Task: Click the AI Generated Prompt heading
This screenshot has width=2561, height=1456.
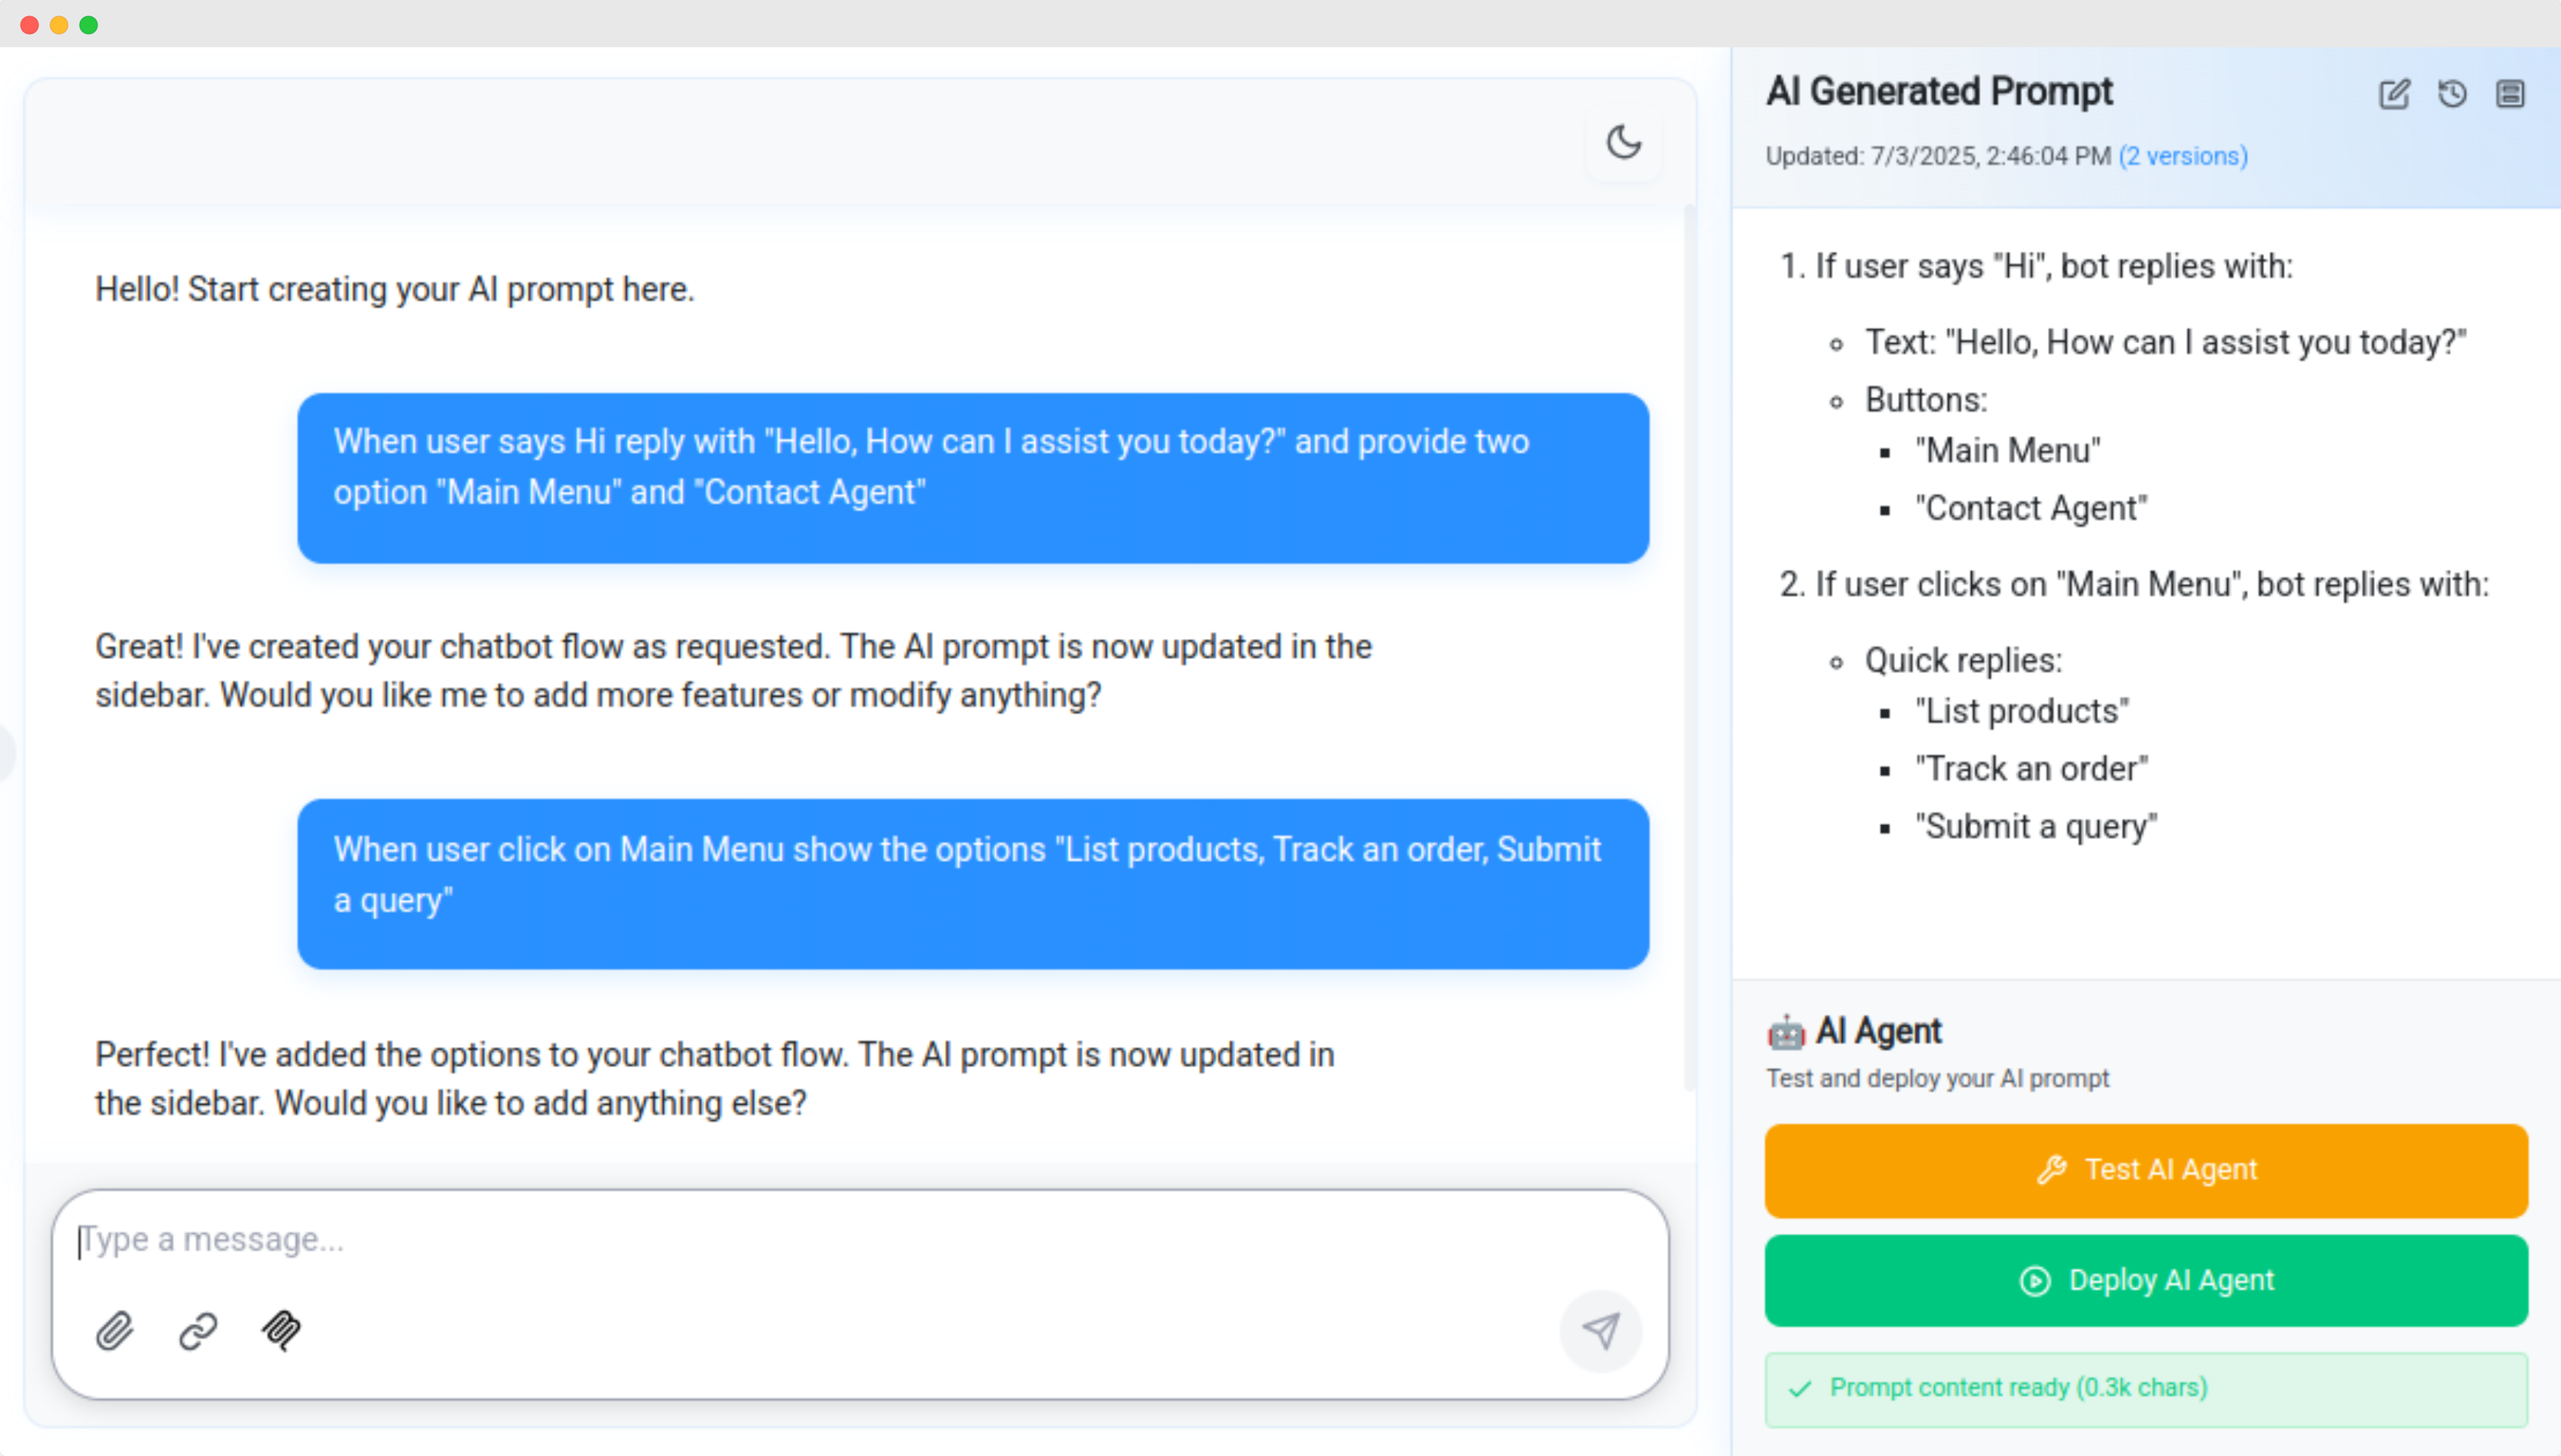Action: click(1939, 91)
